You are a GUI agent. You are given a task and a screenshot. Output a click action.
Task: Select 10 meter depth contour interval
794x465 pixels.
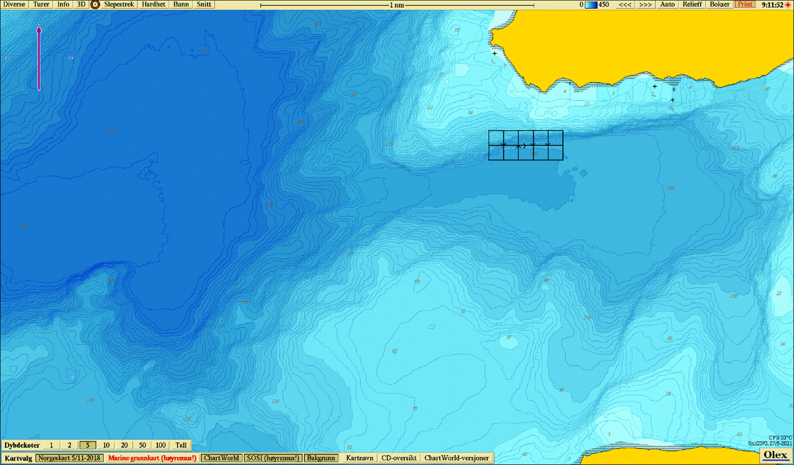pos(106,445)
